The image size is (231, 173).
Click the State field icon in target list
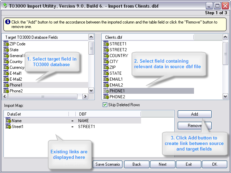(6, 50)
